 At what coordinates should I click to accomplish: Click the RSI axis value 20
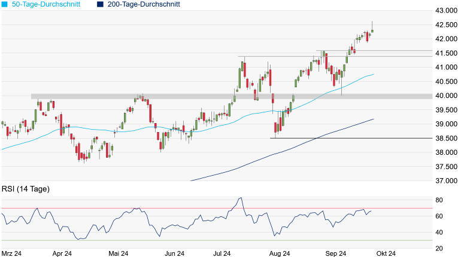coord(438,249)
